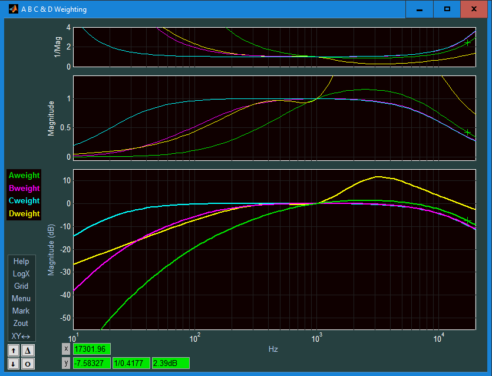
Task: Toggle the XY swap axes option
Action: click(x=21, y=336)
